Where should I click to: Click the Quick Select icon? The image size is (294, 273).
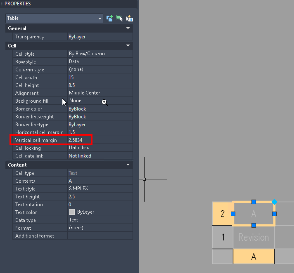click(x=130, y=18)
